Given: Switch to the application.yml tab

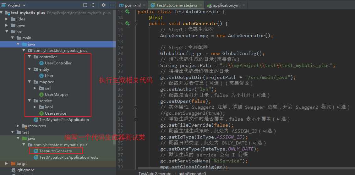Looking at the screenshot, I should click(226, 5).
